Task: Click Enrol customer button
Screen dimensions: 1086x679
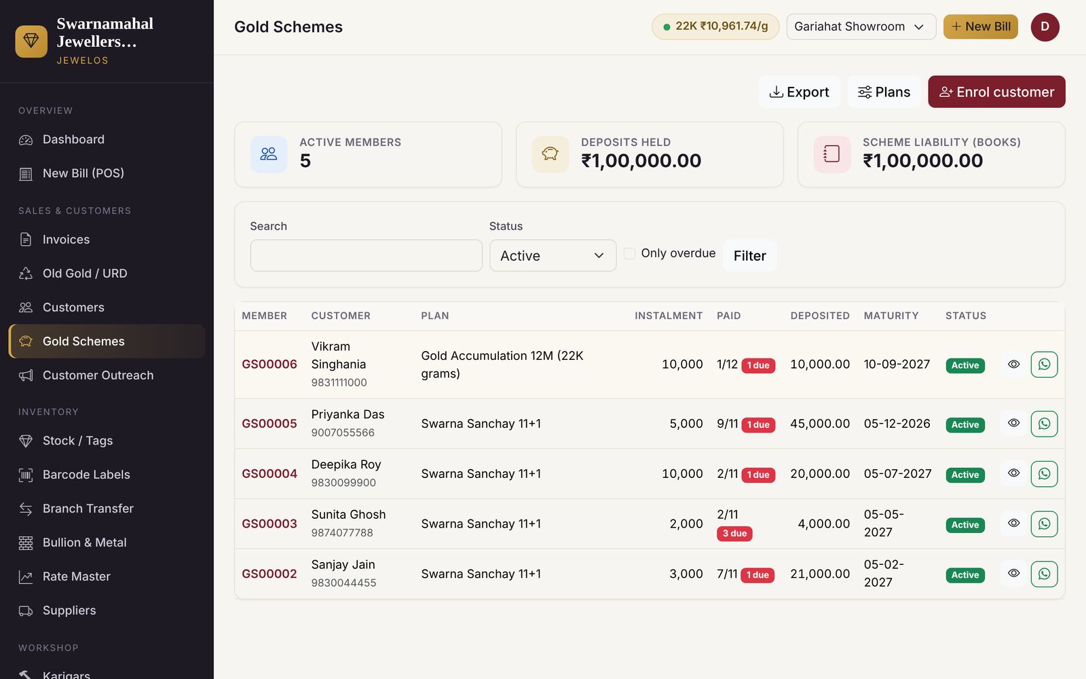Action: (x=996, y=92)
